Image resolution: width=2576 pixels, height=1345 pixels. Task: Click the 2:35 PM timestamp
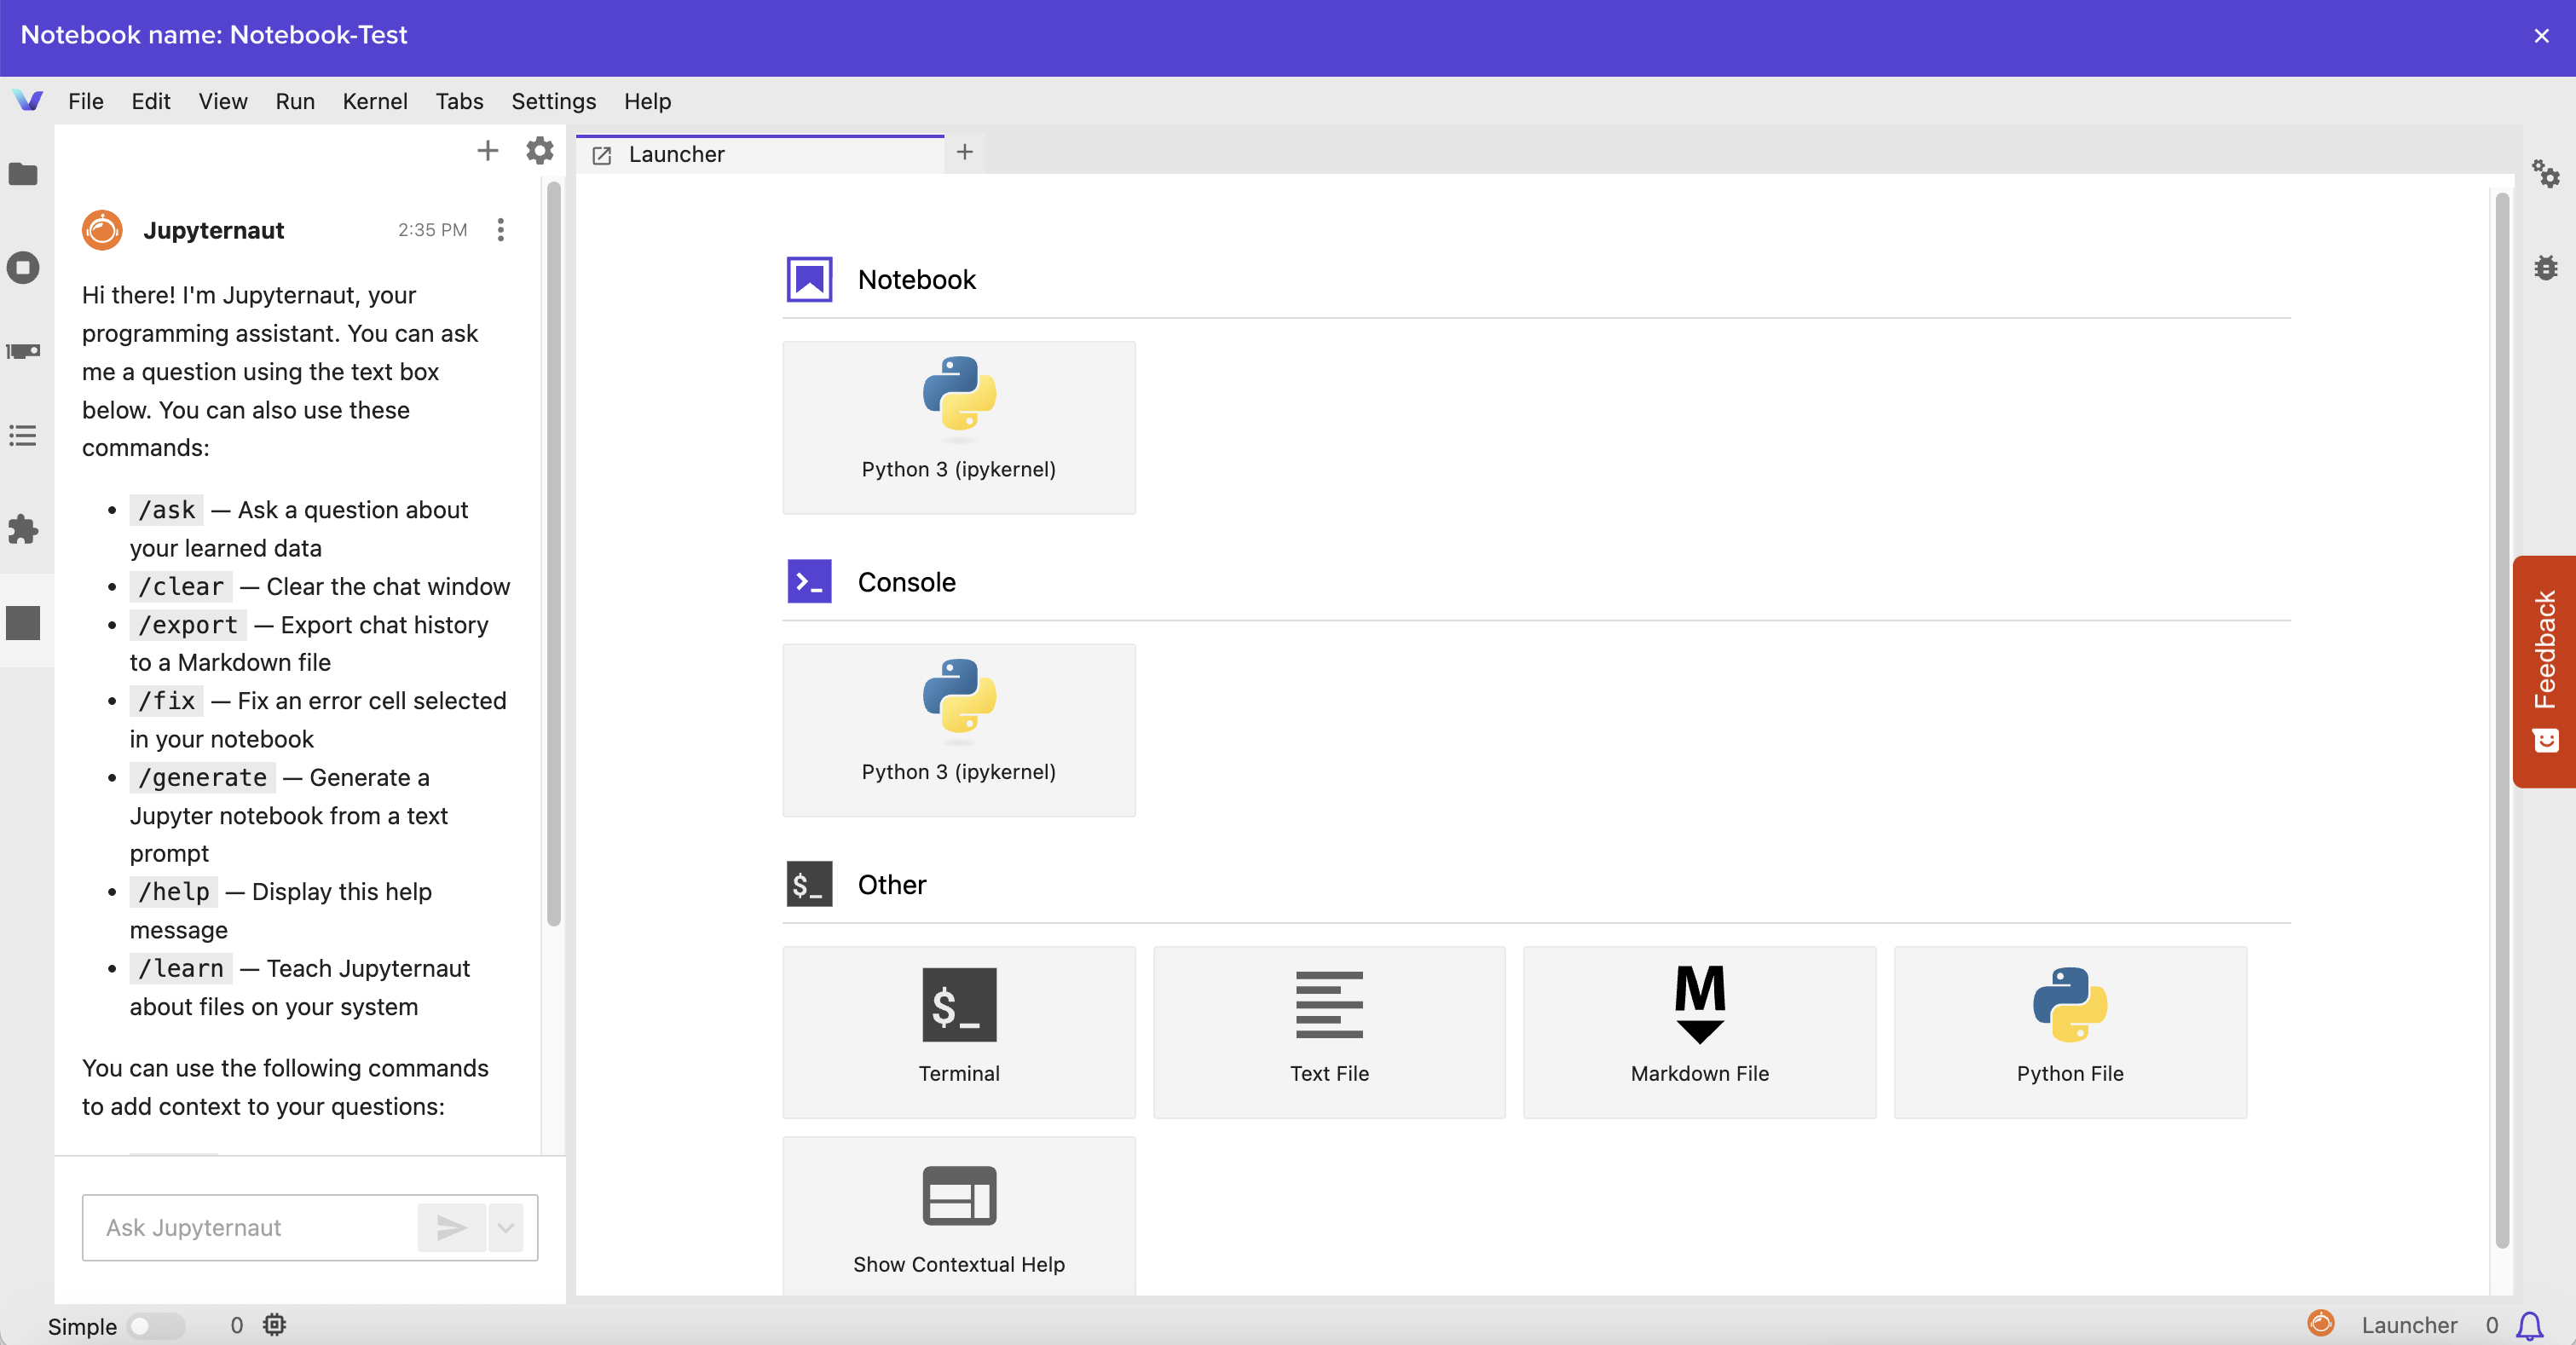432,230
